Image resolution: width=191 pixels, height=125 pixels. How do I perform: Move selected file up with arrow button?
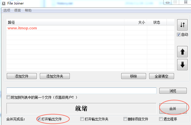pos(182,52)
